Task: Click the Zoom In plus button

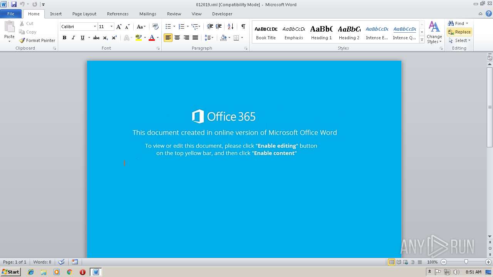Action: pos(488,262)
